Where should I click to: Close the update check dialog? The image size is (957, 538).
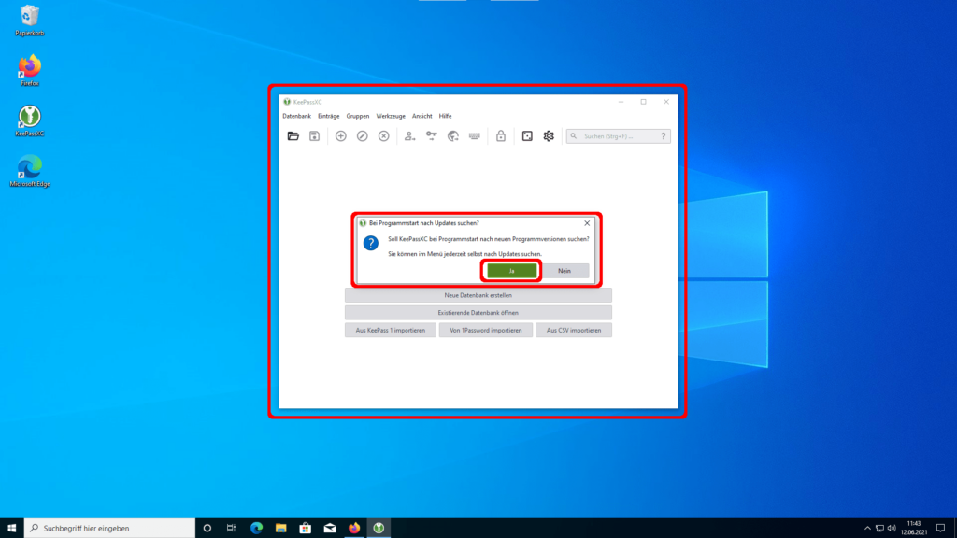pos(587,223)
